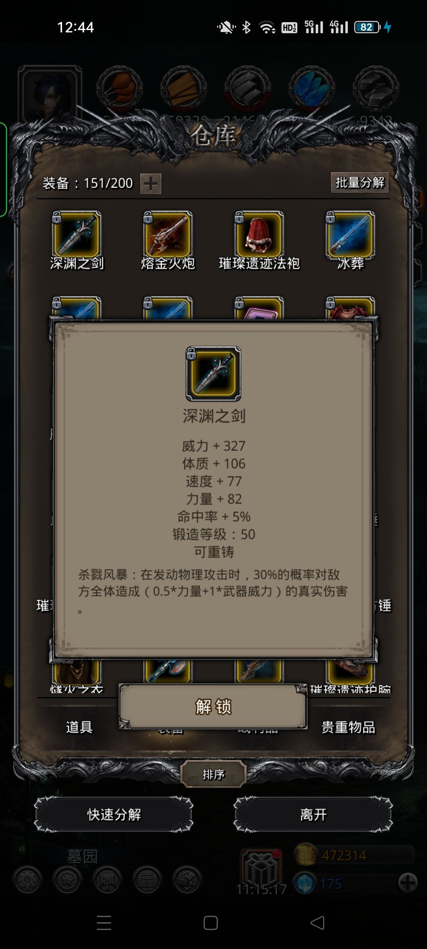
Task: Tap the enlarged 深渊之剑 icon in details popup
Action: (213, 374)
